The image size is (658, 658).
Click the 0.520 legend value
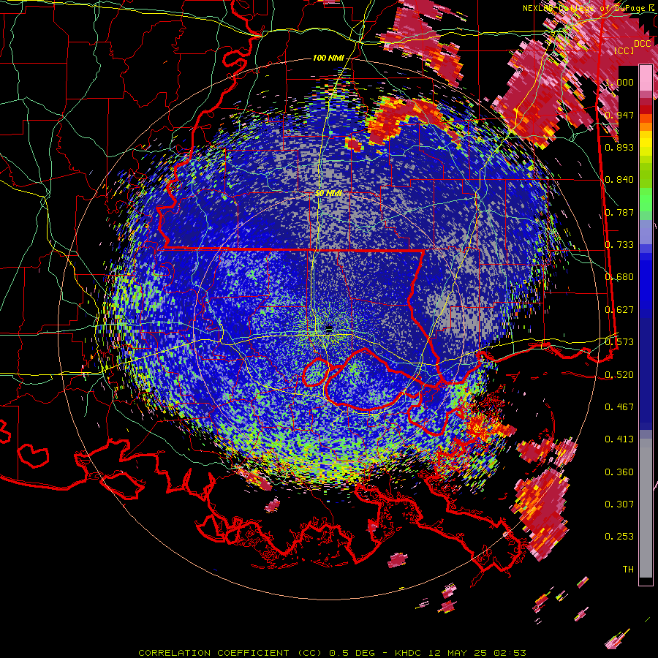pos(619,375)
